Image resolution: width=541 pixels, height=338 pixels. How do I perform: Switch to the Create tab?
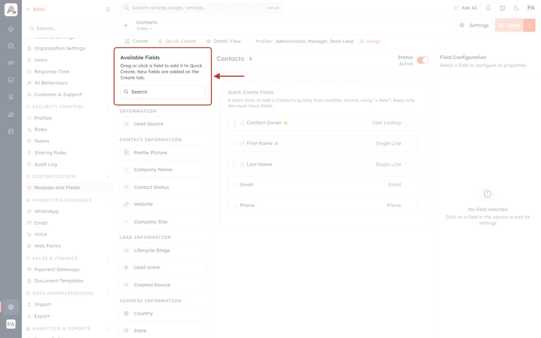point(136,41)
